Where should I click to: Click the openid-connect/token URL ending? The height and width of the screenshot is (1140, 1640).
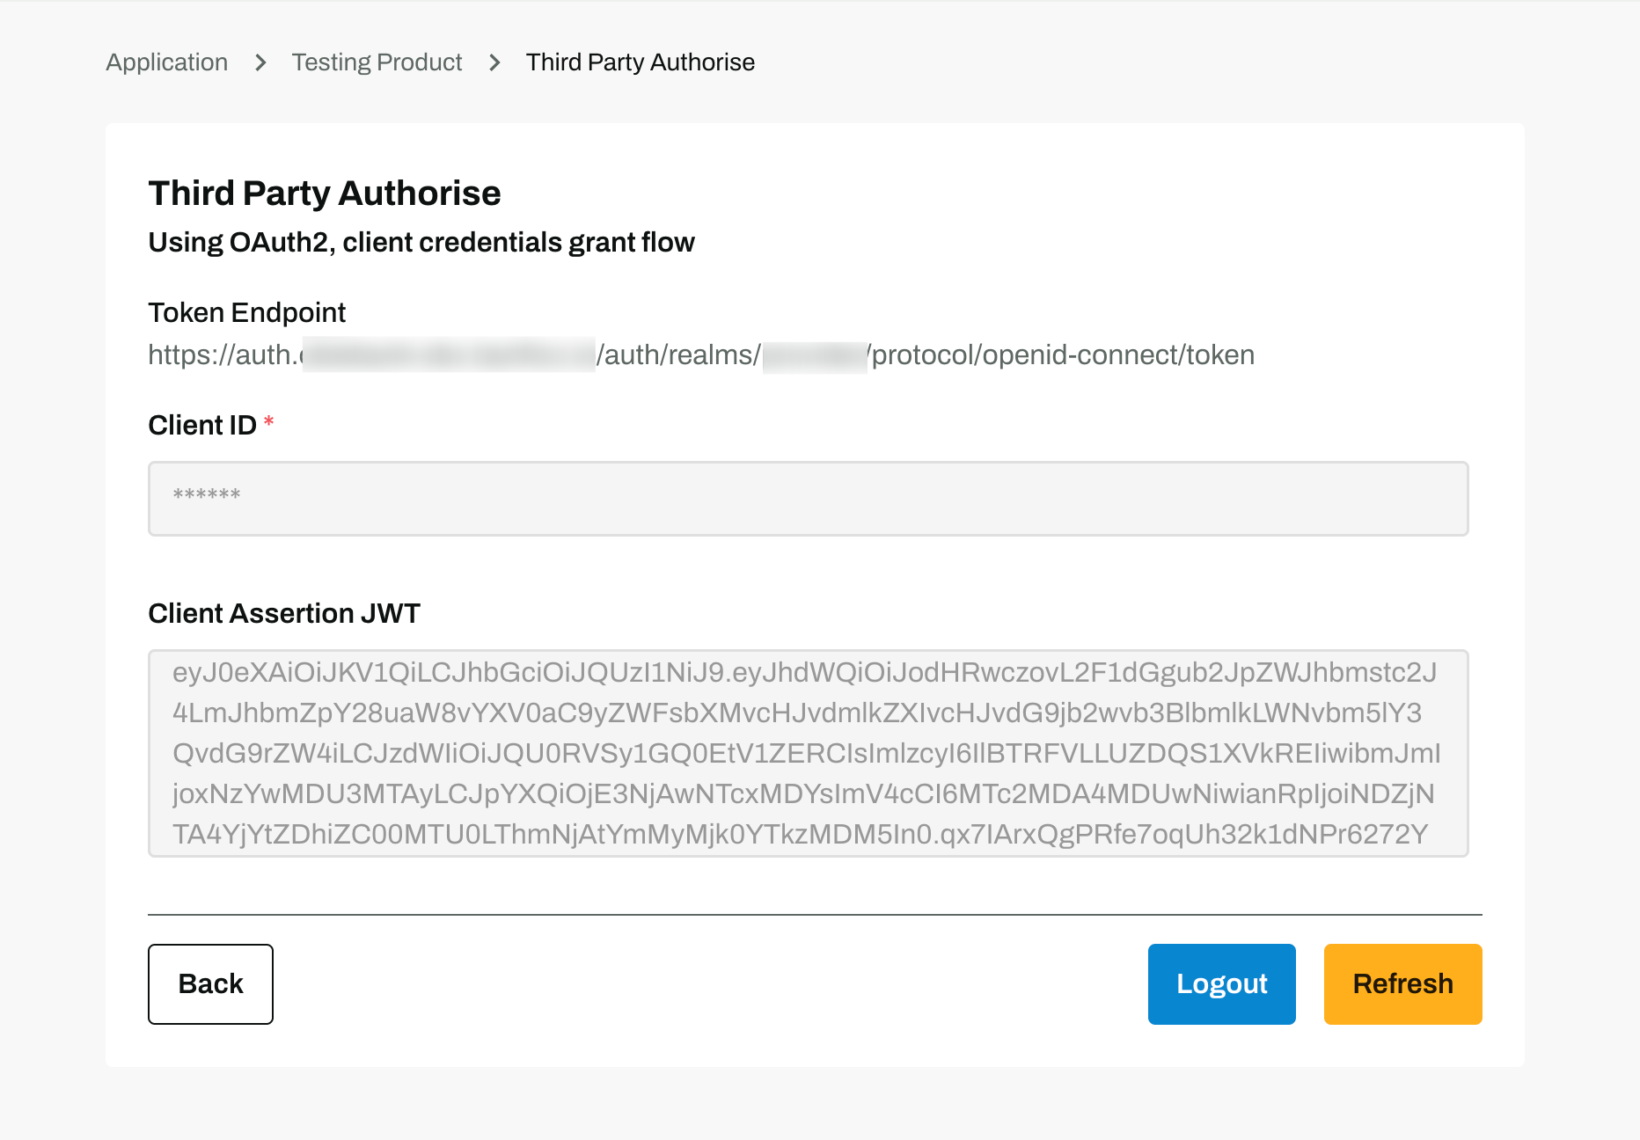1063,355
